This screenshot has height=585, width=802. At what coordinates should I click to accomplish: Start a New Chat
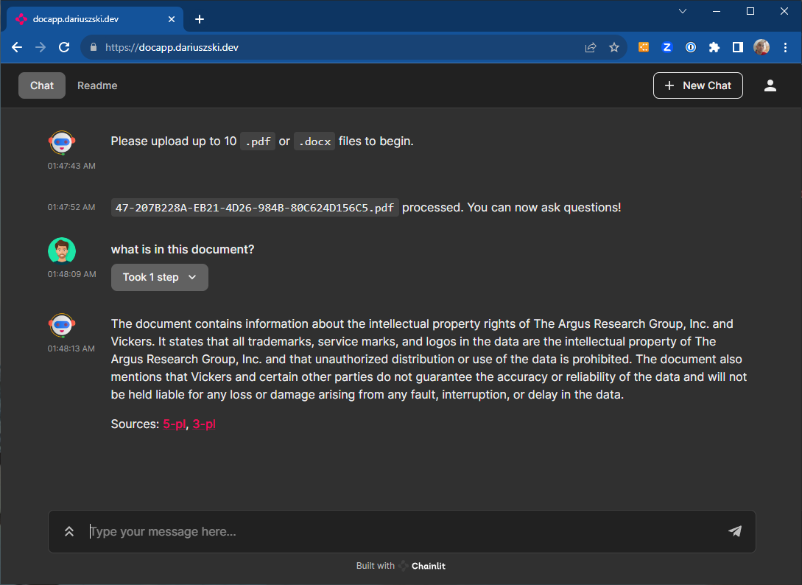tap(697, 85)
